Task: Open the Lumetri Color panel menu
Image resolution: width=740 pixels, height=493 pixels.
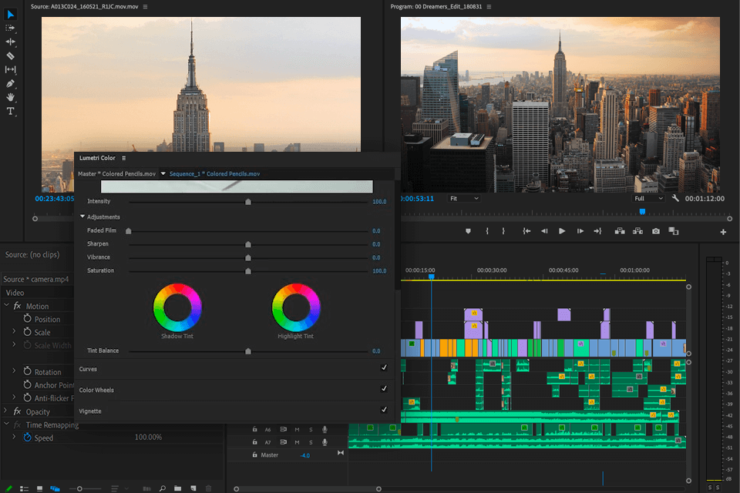Action: pos(123,158)
